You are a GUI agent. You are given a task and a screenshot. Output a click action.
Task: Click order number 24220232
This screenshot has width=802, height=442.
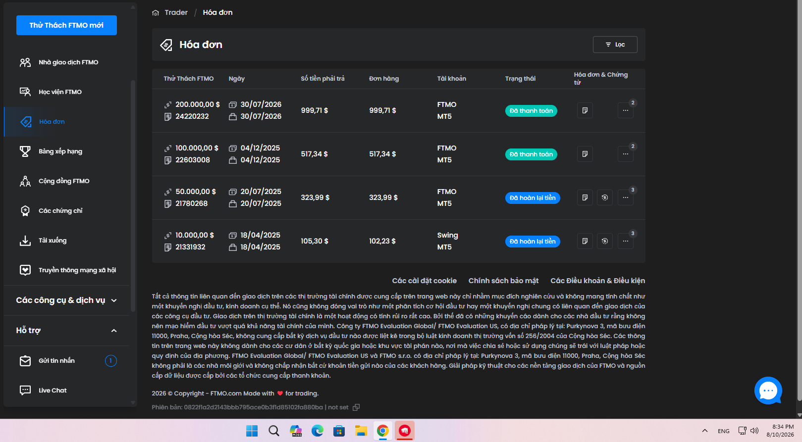point(192,116)
